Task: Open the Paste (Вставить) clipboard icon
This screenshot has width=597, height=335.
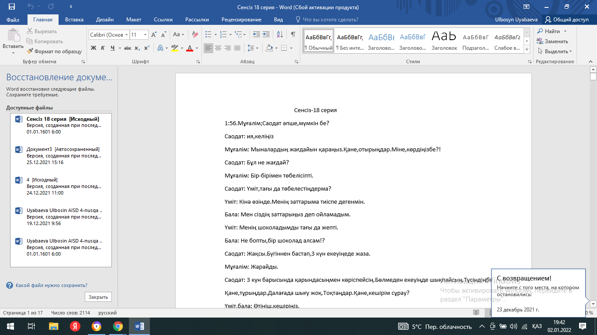Action: click(13, 35)
